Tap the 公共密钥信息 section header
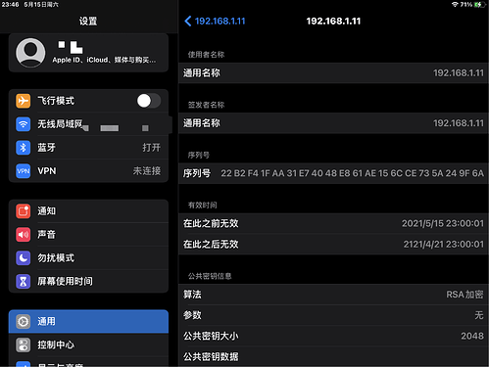 tap(210, 276)
